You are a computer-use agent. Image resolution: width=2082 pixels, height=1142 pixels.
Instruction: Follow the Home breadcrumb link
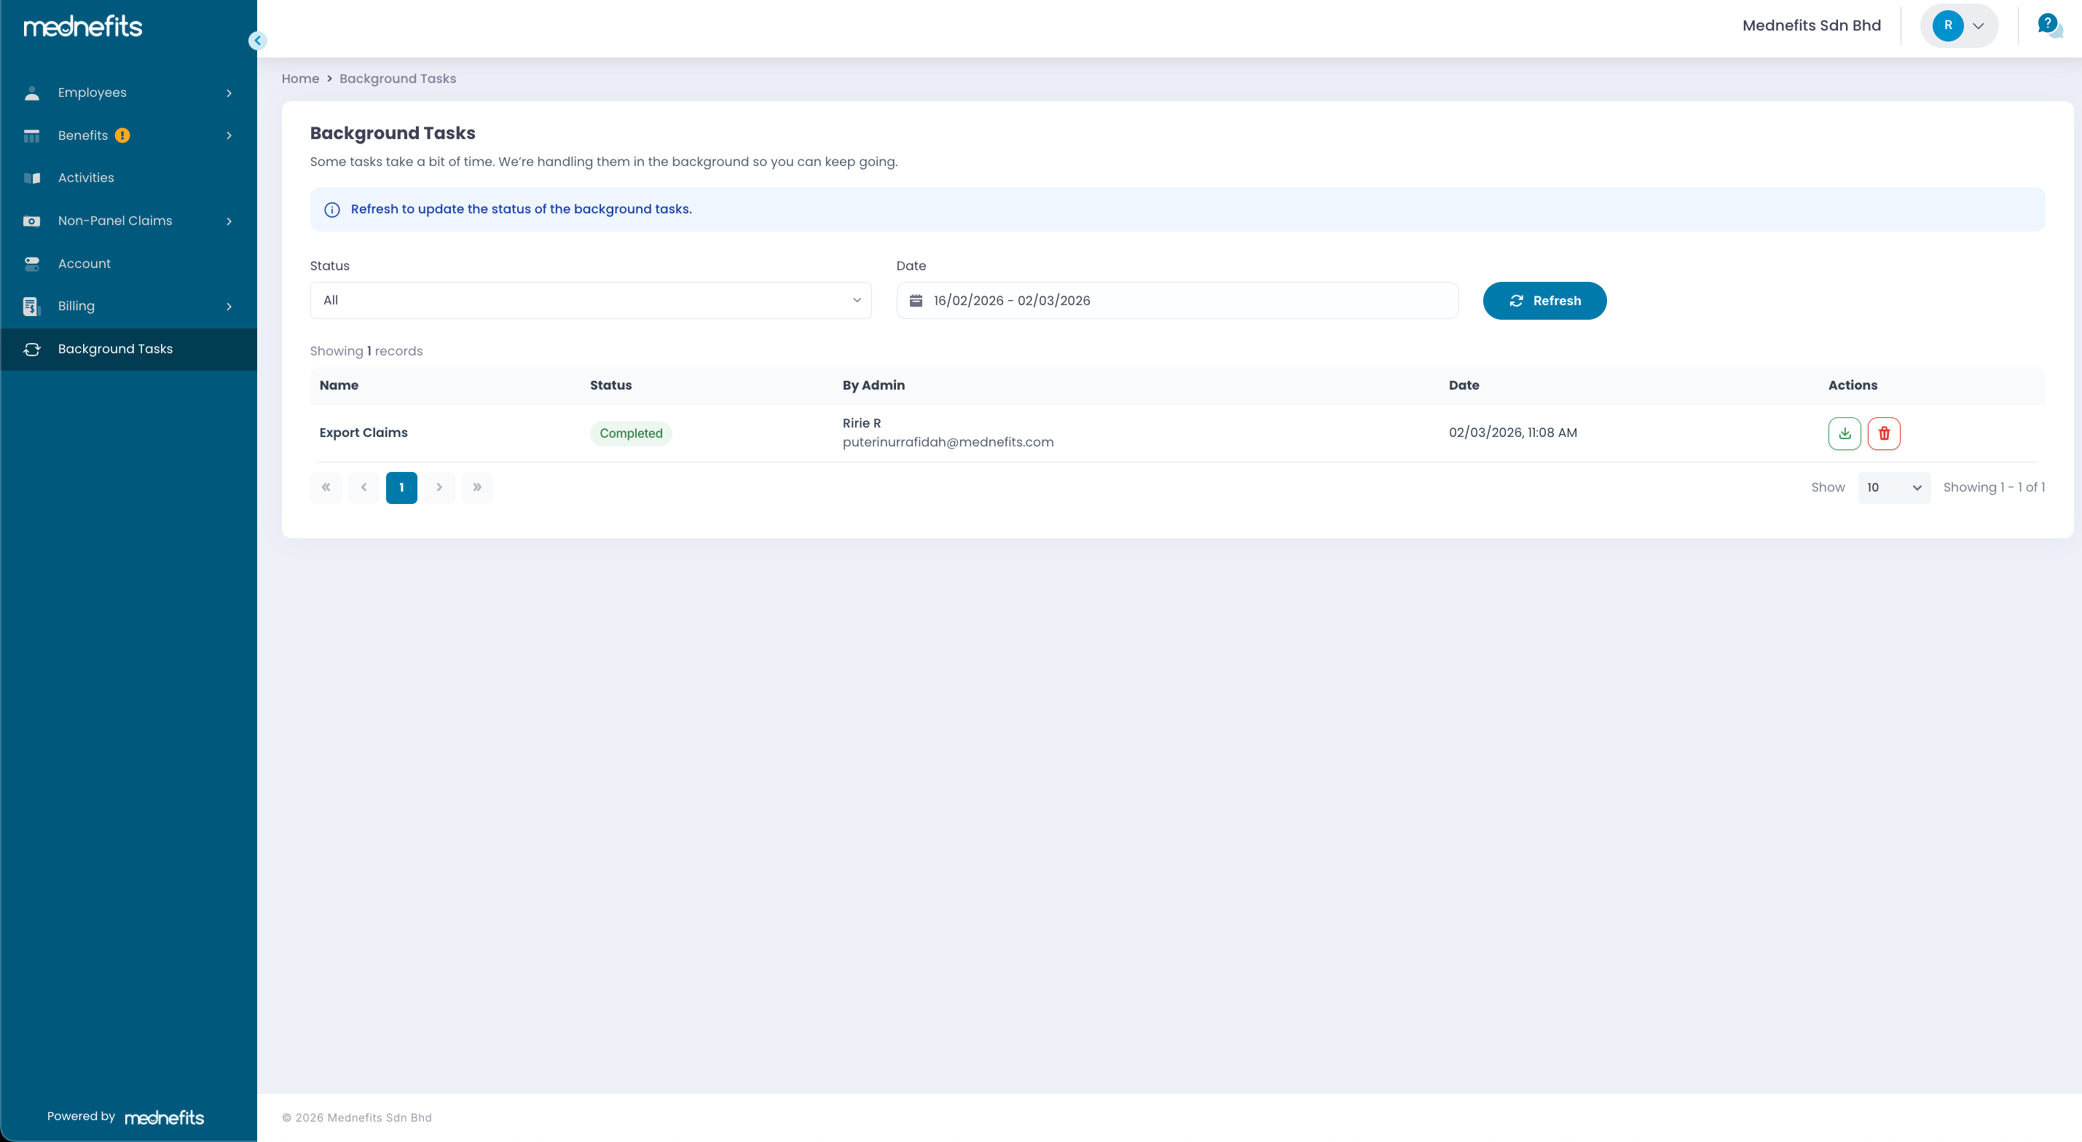300,79
